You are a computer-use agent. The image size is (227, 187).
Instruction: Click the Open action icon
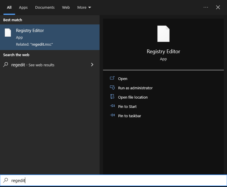click(112, 79)
